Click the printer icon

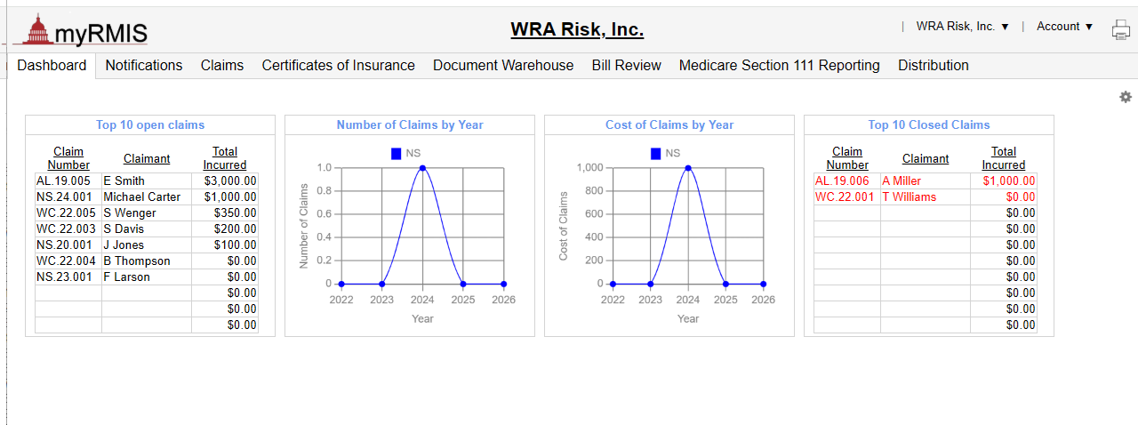tap(1120, 29)
